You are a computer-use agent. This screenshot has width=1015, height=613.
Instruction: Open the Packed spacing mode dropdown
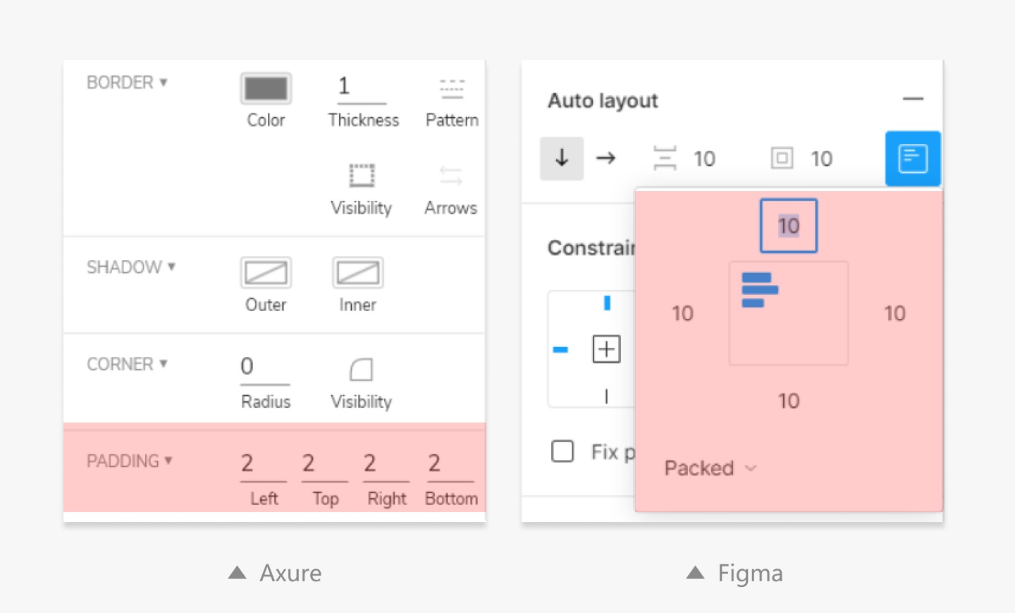(710, 468)
